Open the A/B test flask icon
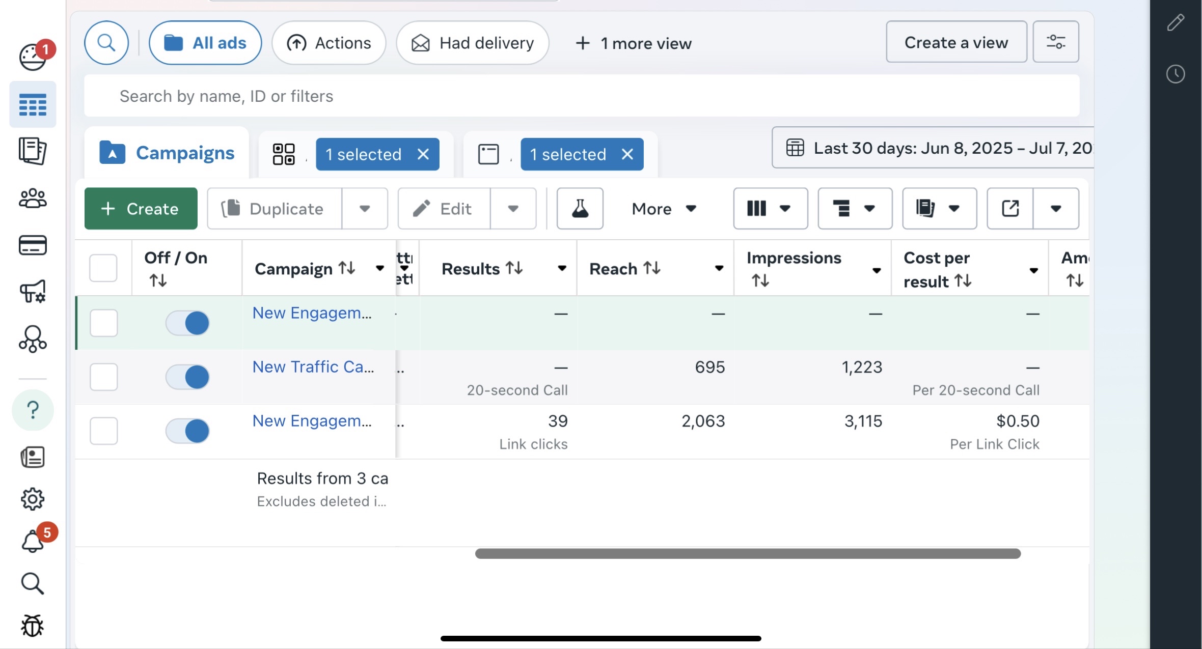 tap(580, 209)
